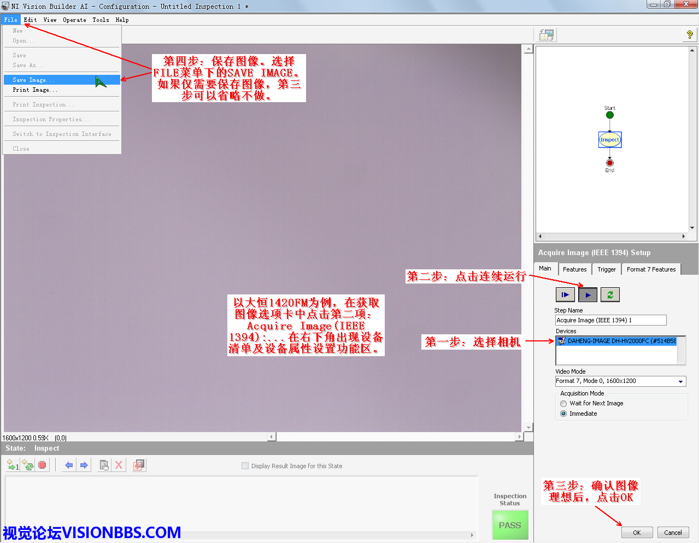Click the Cancel button

673,533
